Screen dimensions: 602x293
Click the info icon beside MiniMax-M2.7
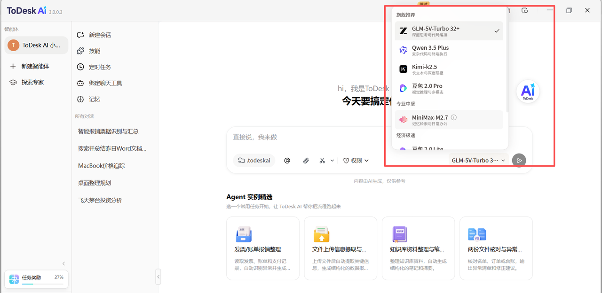click(x=454, y=117)
